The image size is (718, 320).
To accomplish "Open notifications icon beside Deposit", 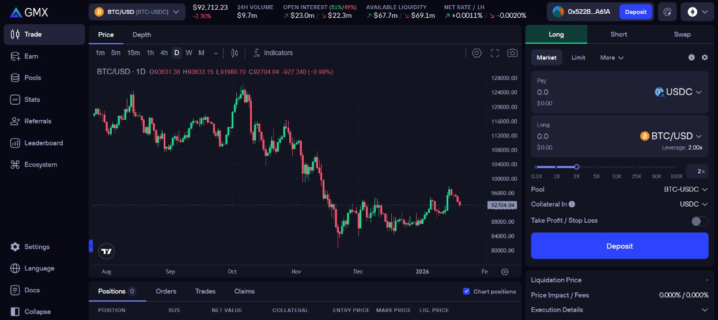I will pyautogui.click(x=667, y=12).
